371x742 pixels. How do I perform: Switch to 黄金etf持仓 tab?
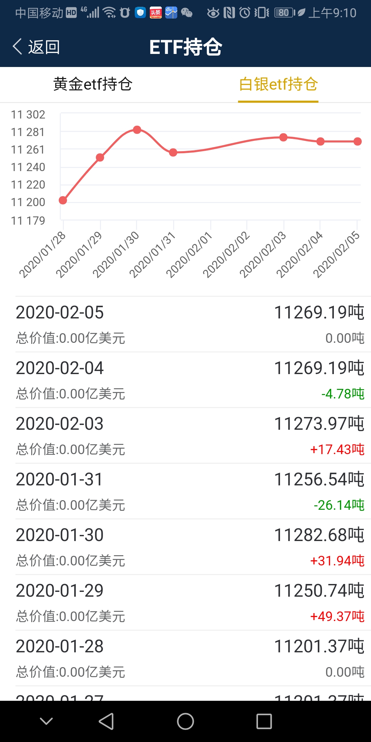[x=93, y=84]
